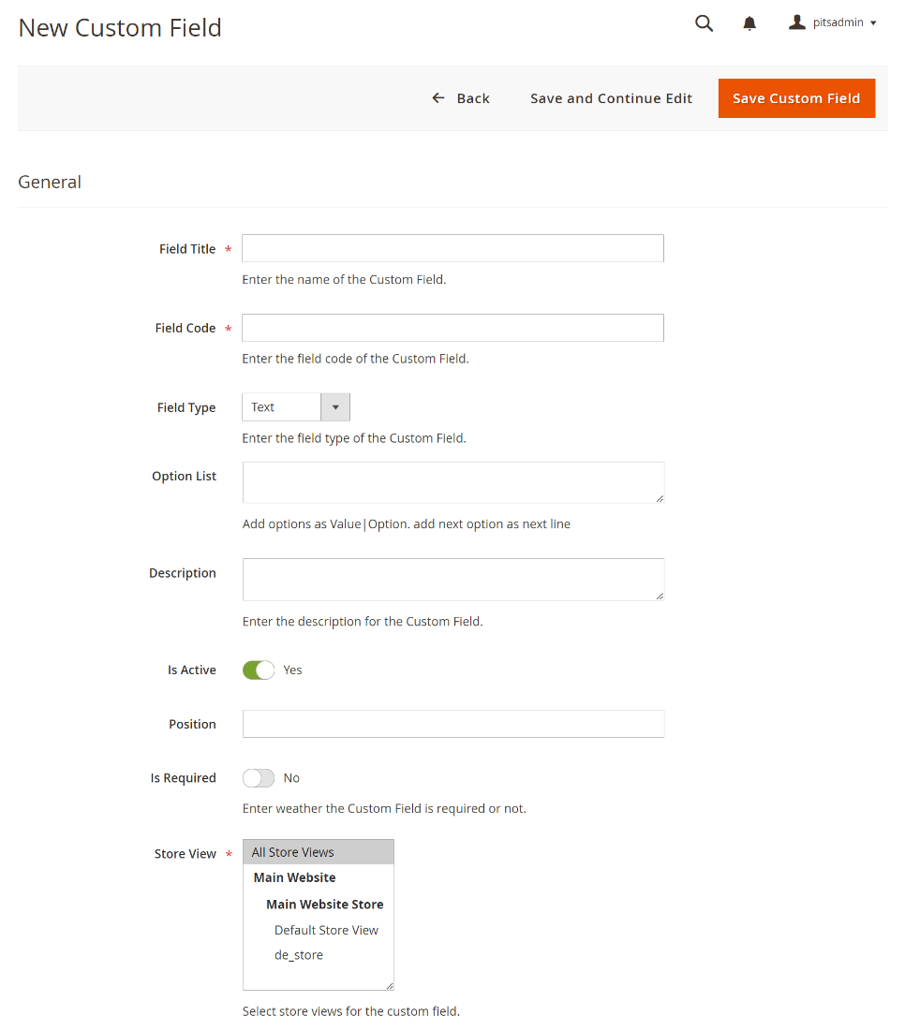Turn off the Is Active toggle

[x=259, y=670]
